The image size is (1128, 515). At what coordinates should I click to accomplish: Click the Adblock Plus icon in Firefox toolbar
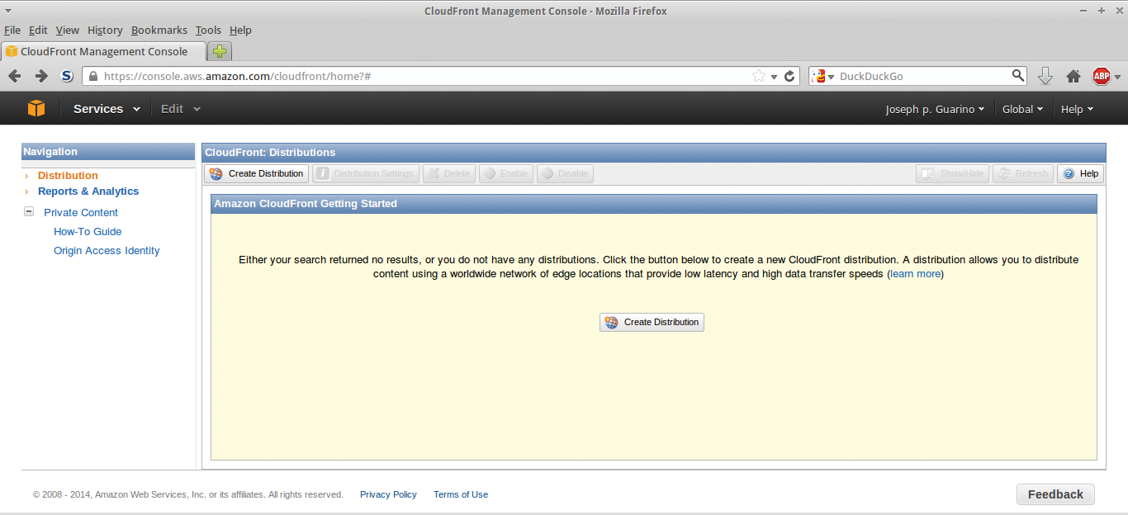[x=1101, y=75]
